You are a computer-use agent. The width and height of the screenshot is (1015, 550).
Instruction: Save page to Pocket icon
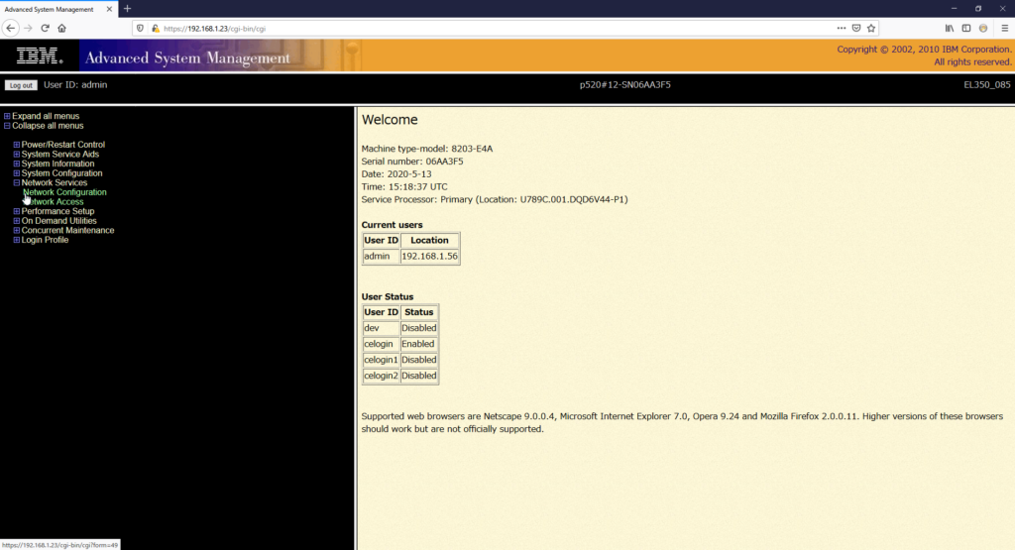[x=856, y=28]
